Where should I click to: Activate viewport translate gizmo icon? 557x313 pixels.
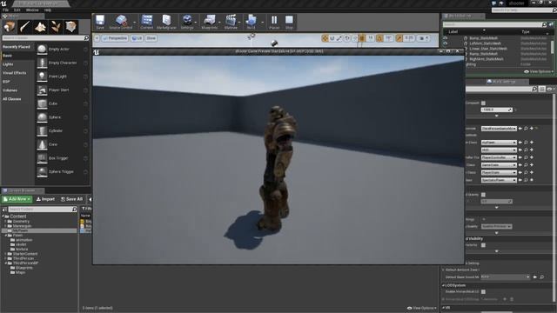click(x=325, y=38)
